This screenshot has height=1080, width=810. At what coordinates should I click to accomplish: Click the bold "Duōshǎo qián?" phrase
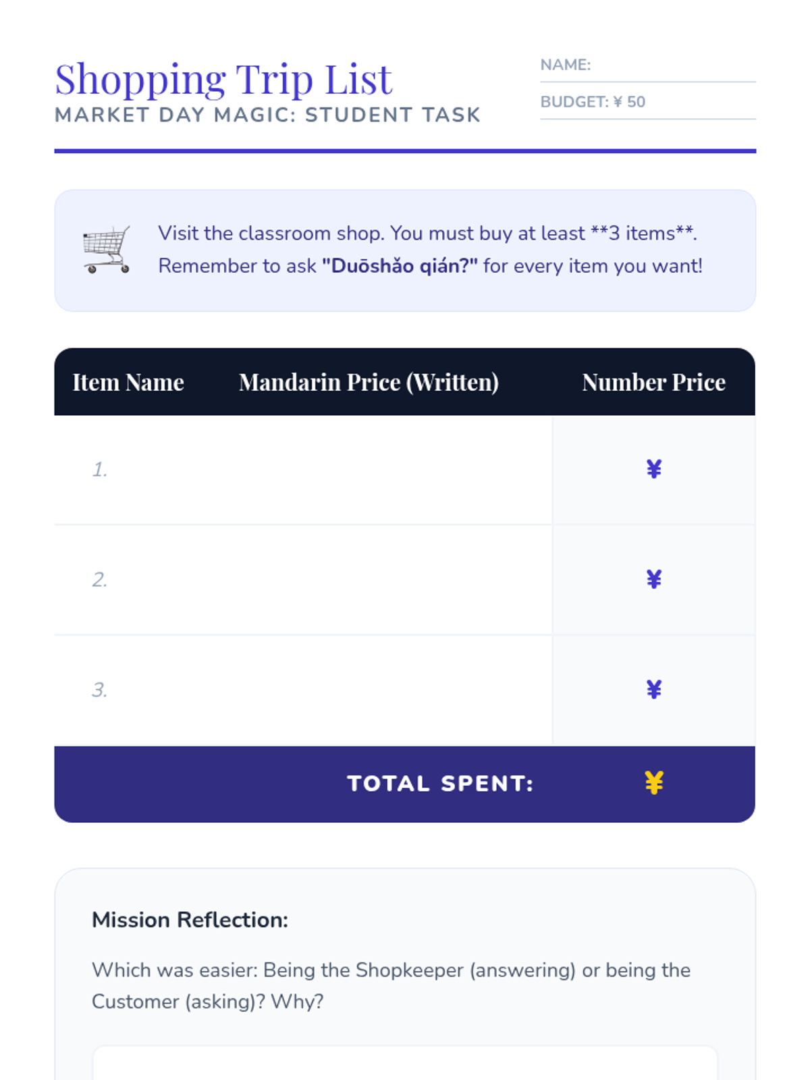400,266
